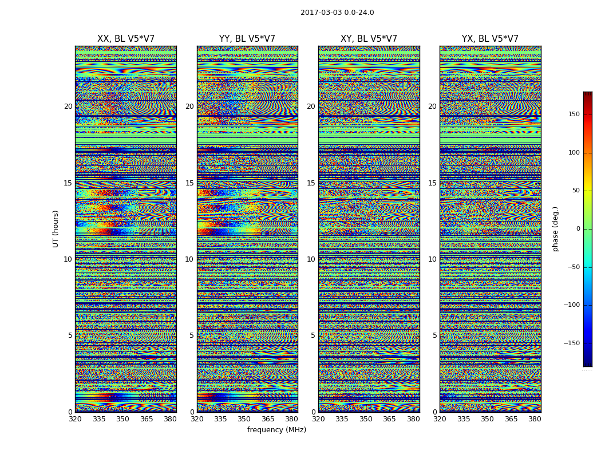
Task: Click the 335 MHz tick under YY plot
Action: click(x=220, y=419)
